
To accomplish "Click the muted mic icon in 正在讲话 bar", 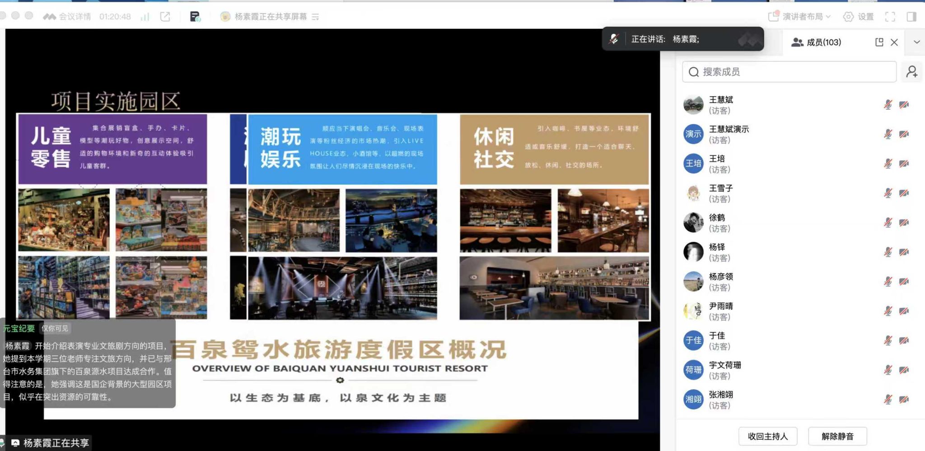I will tap(613, 39).
